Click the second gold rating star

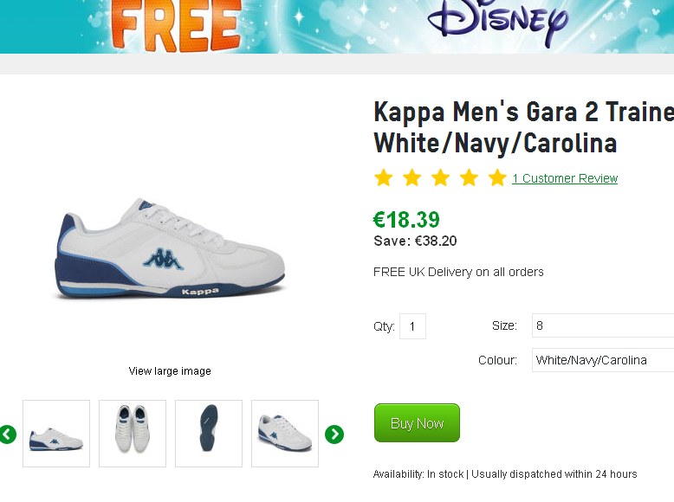pos(412,178)
